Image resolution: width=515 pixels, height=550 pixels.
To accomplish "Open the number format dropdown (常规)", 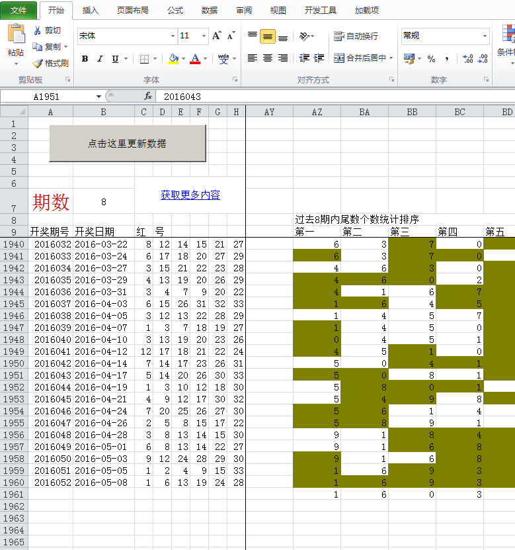I will [485, 36].
